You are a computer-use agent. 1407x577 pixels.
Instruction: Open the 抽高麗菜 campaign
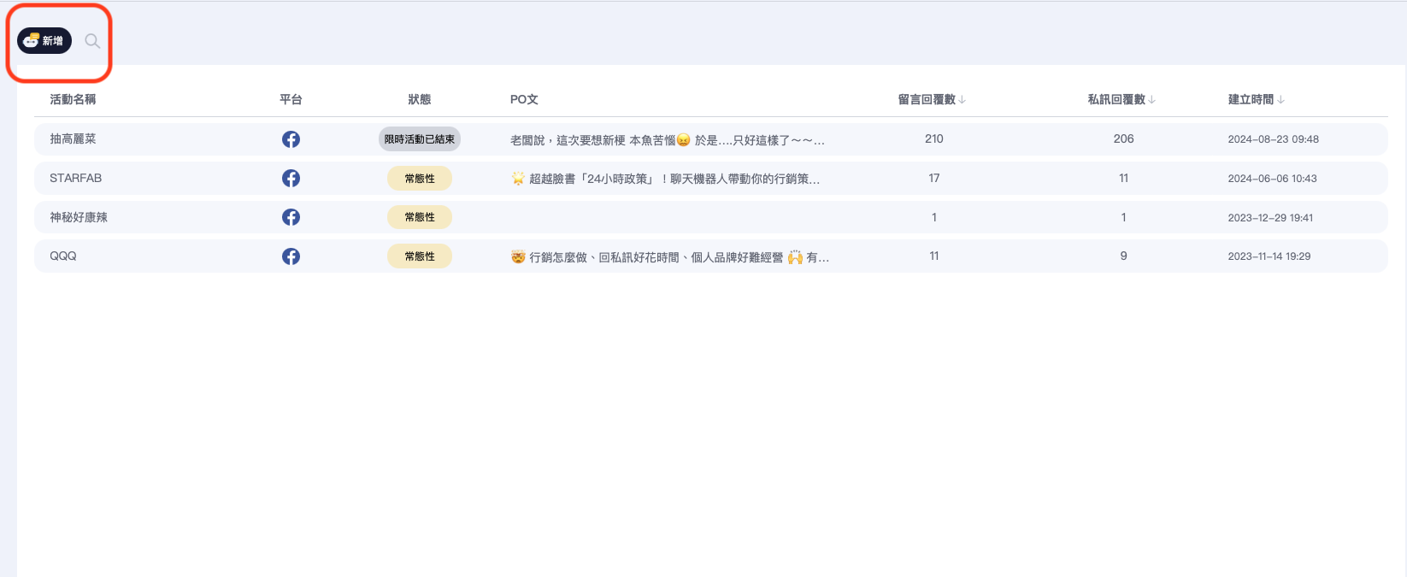(73, 139)
